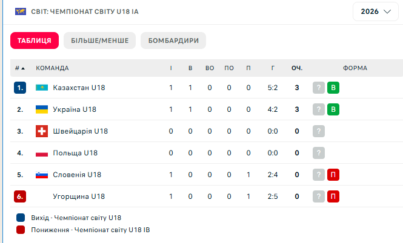Switch to the Більше/Менше tab
The height and width of the screenshot is (243, 403).
(99, 40)
